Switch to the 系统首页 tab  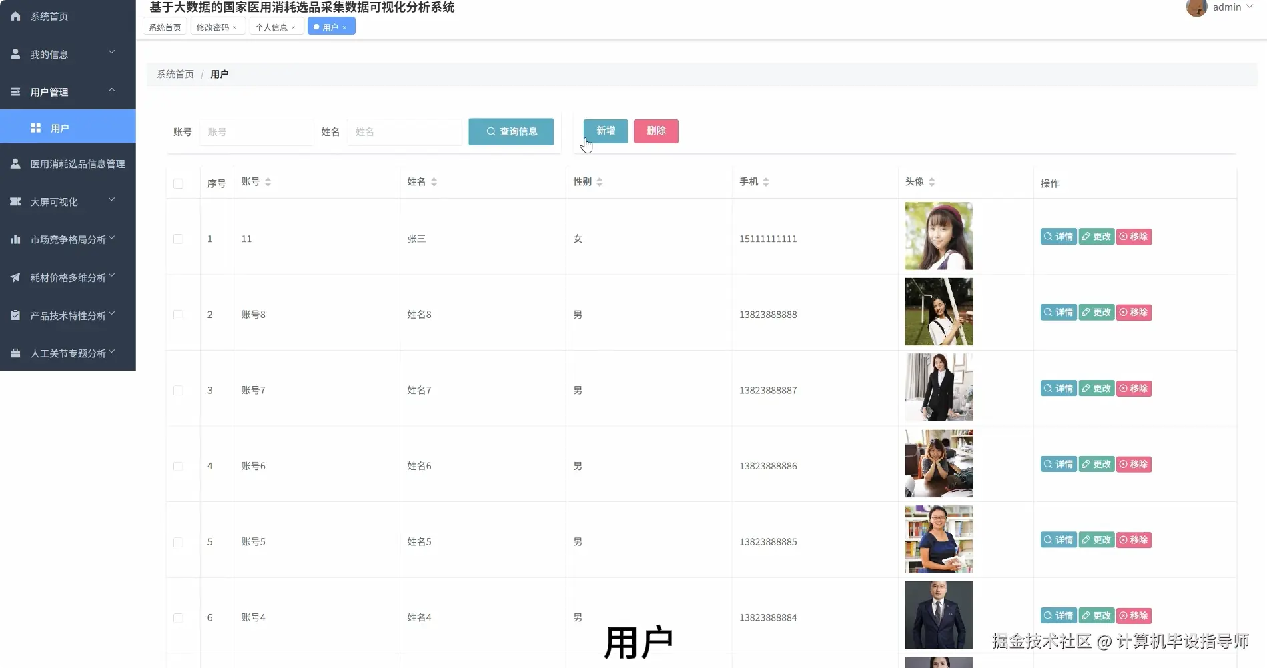[x=165, y=27]
